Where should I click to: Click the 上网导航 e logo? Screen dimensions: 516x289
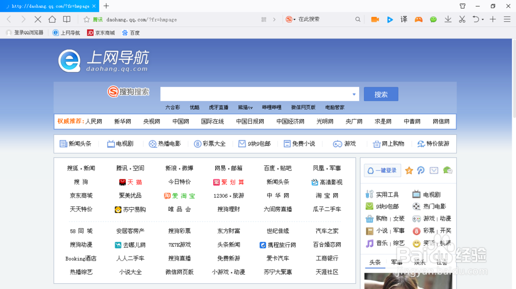point(70,61)
